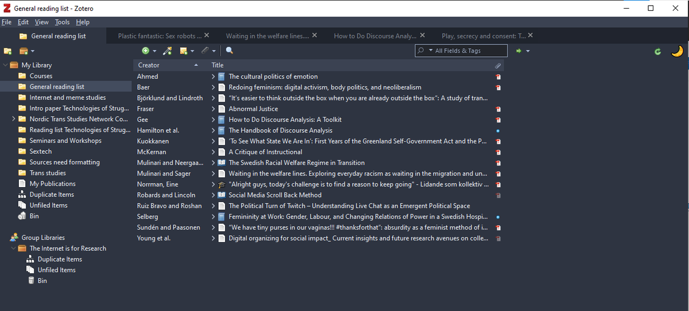Click the PDF icon on the Fraser Abnormal Justice row
The image size is (689, 311).
[x=498, y=109]
